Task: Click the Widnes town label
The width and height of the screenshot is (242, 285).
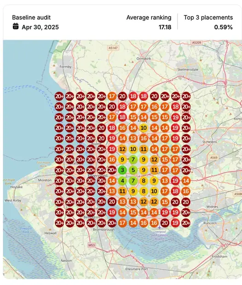Action: coord(212,207)
